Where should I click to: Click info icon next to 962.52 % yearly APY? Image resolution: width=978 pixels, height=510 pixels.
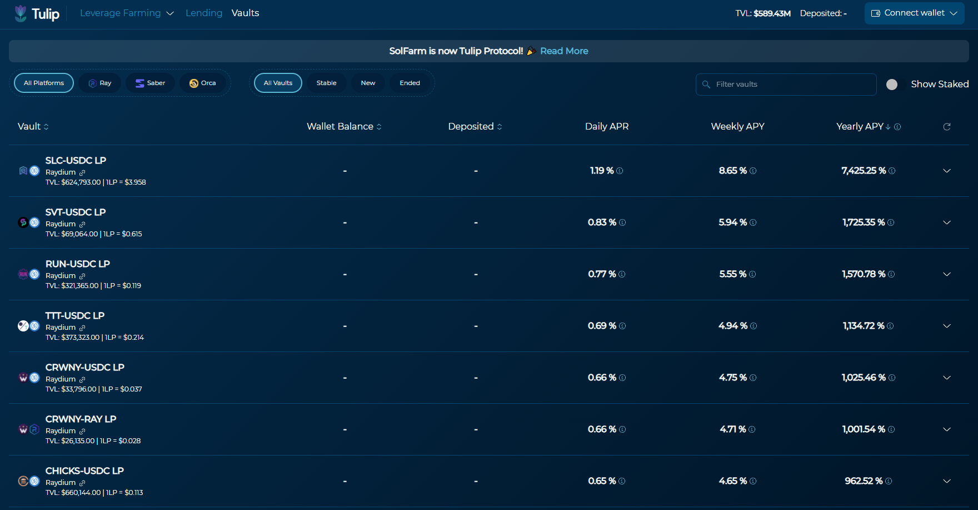point(889,481)
